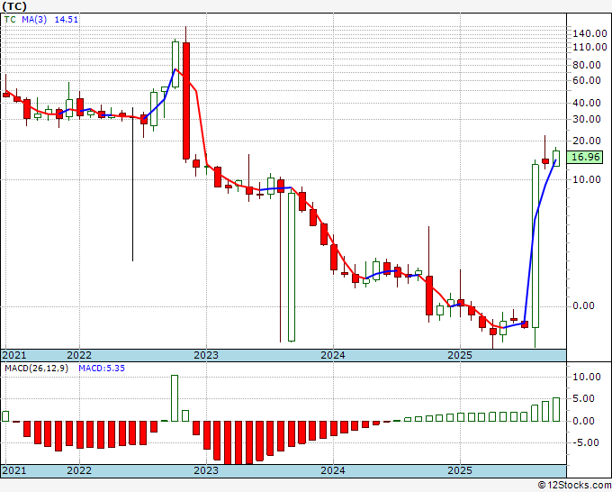Viewport: 612px width, 492px height.
Task: Click 2025 on the MACD panel timeline
Action: click(460, 470)
